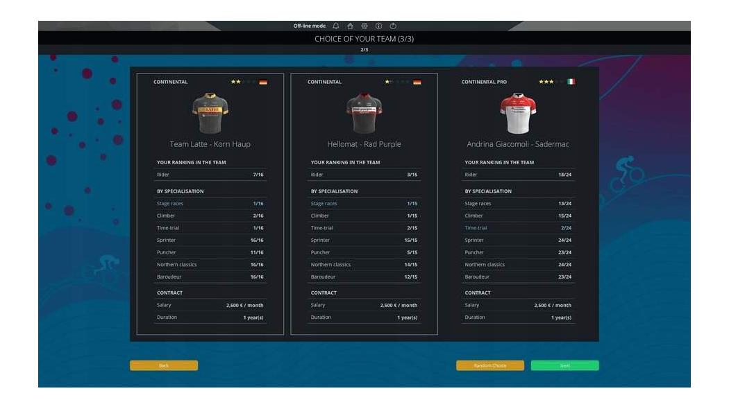The height and width of the screenshot is (409, 729).
Task: Click Baroudeur row in Hellomat card
Action: click(x=364, y=277)
